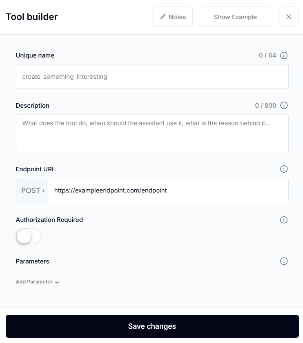Viewport: 303px width, 343px height.
Task: Open info tooltip for Unique name
Action: tap(284, 55)
